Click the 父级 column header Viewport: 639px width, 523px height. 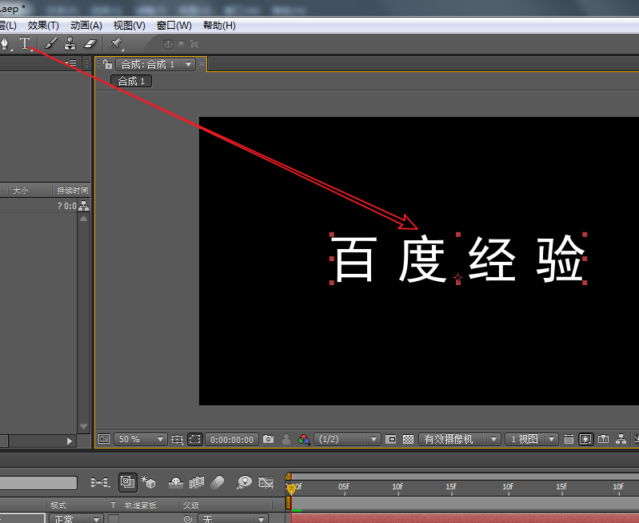tap(190, 505)
